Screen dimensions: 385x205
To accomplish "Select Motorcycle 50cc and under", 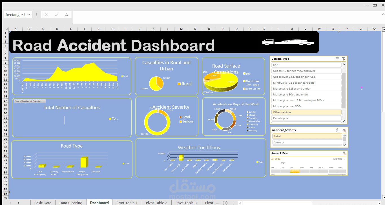I will 306,94.
